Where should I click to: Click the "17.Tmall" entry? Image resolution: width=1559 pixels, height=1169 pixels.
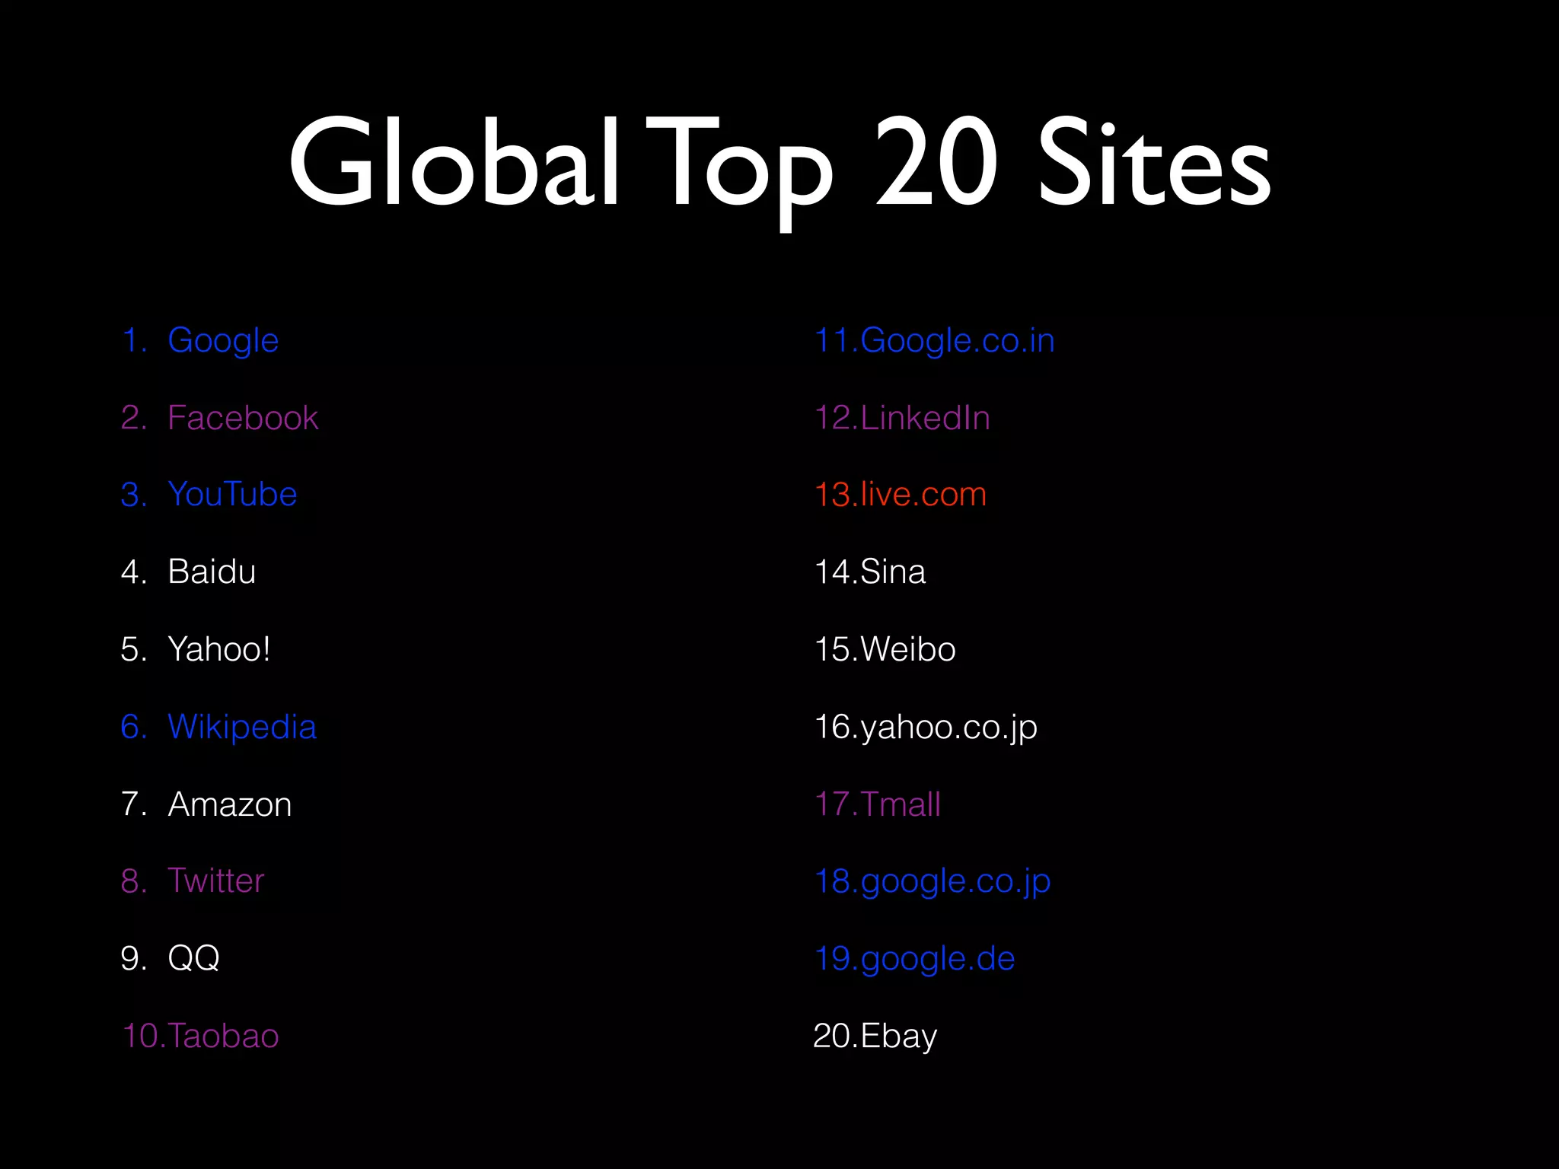coord(878,804)
